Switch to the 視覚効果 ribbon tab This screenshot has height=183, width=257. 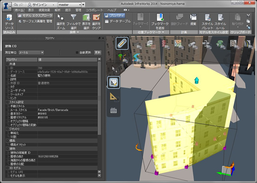(x=44, y=10)
